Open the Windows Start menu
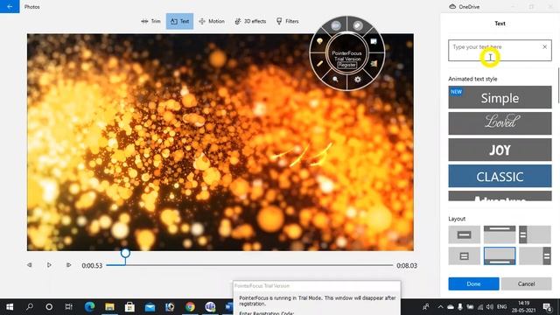The width and height of the screenshot is (560, 315). (x=10, y=307)
